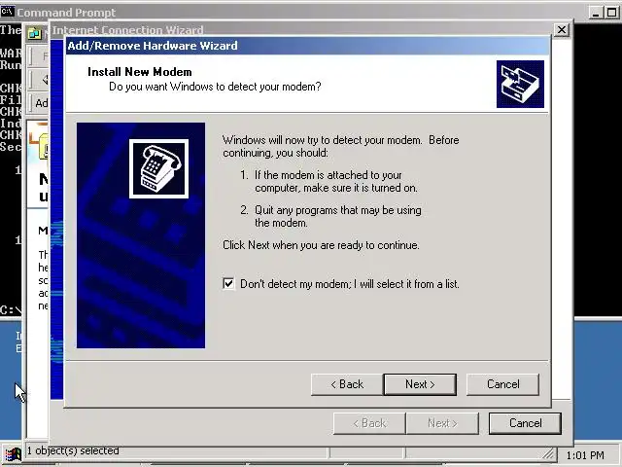
Task: Minimize the Command Prompt window
Action: pyautogui.click(x=596, y=13)
